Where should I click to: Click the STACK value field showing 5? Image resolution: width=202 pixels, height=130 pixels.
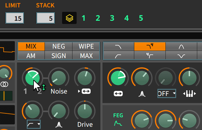pyautogui.click(x=46, y=18)
